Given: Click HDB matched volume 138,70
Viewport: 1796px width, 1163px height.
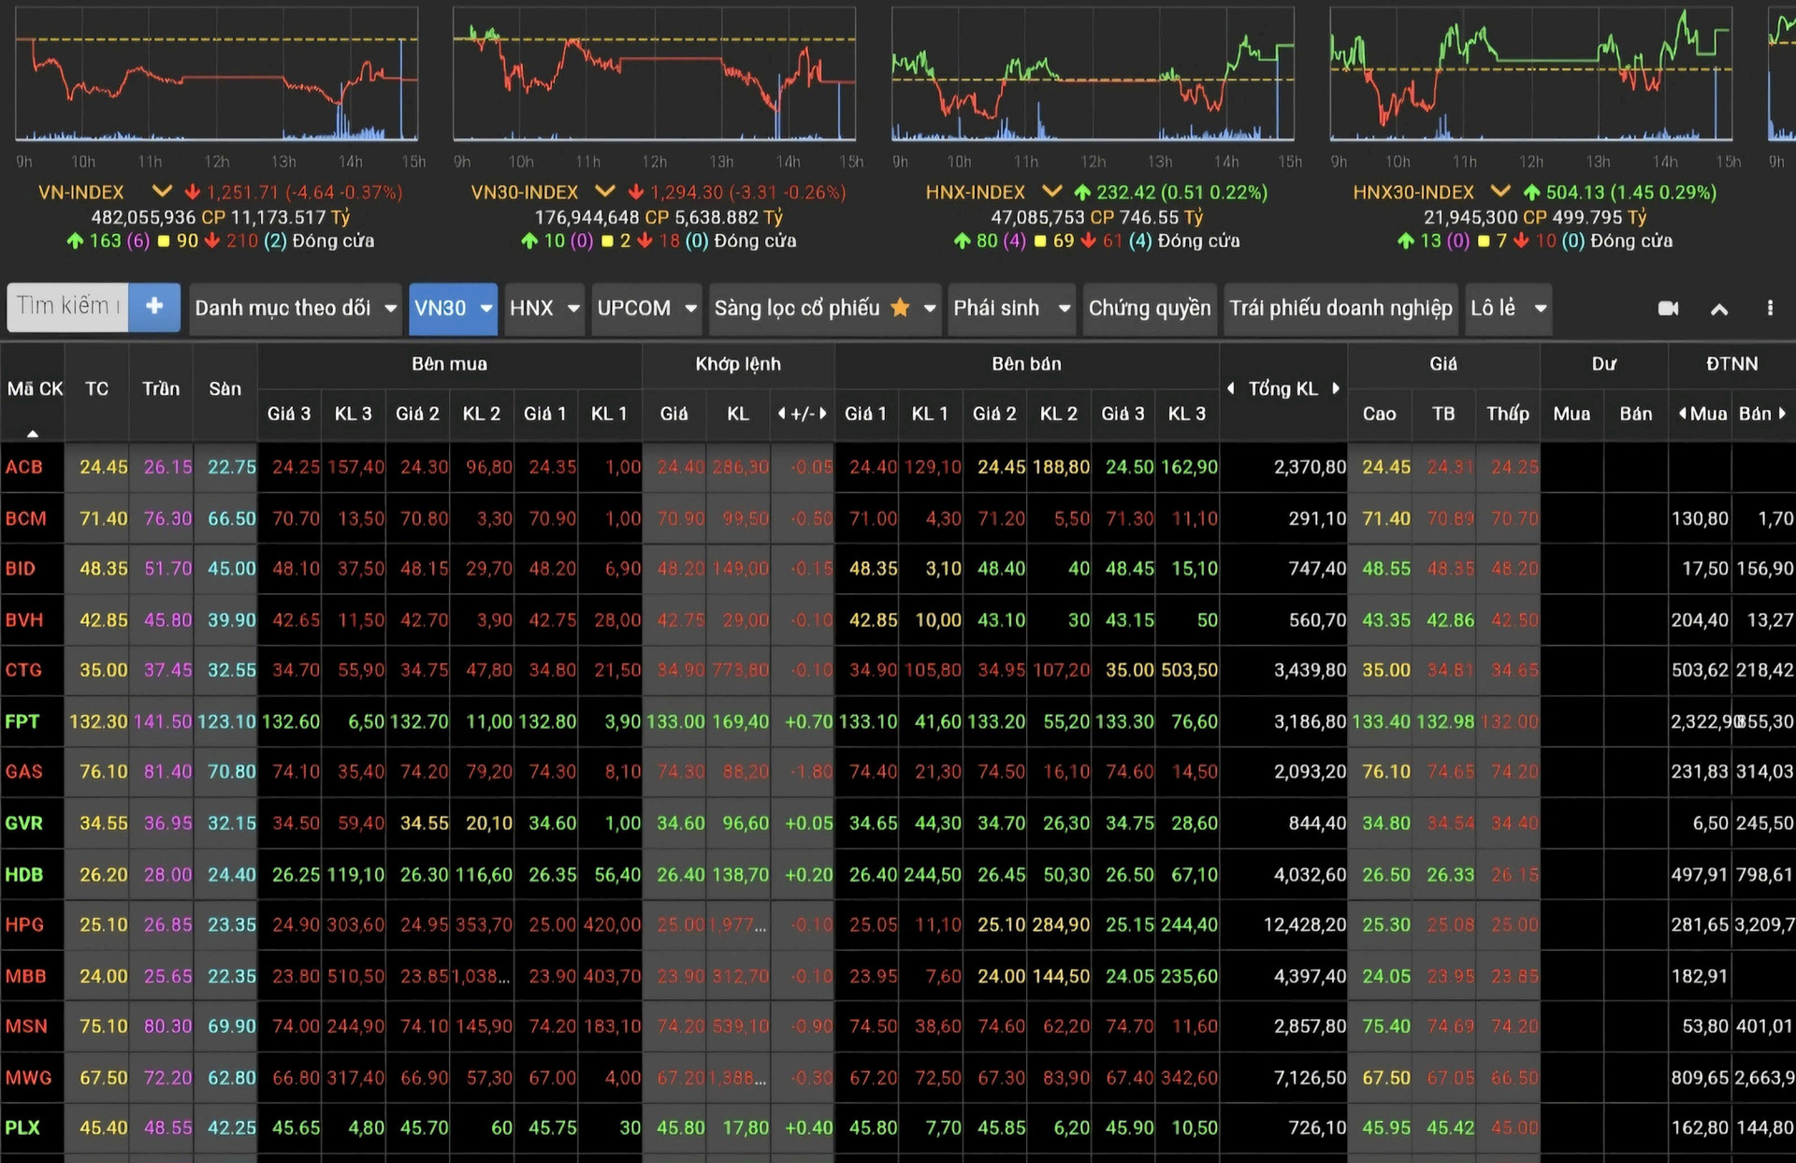Looking at the screenshot, I should coord(740,875).
